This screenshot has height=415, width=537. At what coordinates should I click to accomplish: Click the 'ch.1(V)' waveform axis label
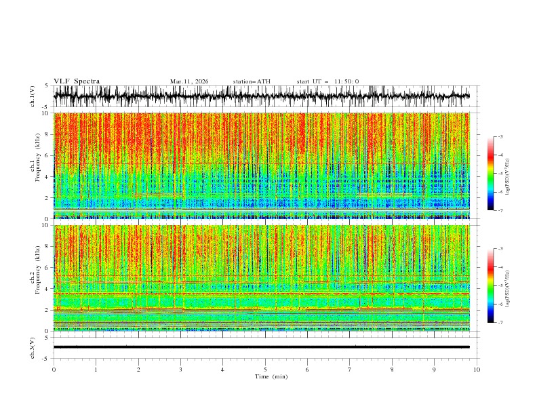pyautogui.click(x=33, y=96)
